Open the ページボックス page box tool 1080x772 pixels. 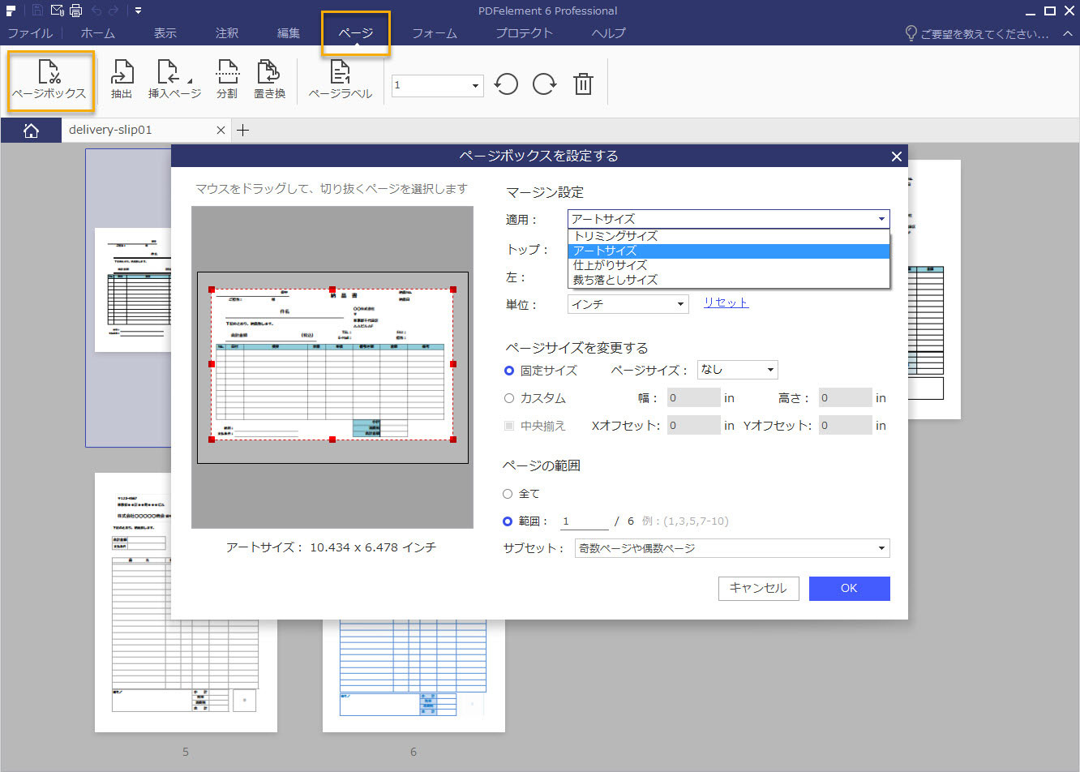tap(49, 80)
